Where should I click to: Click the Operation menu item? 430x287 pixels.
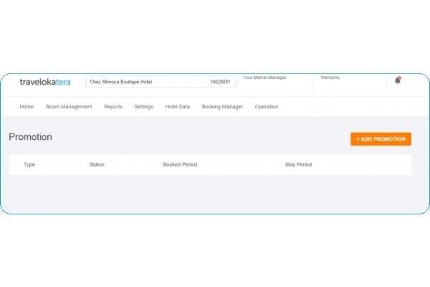point(267,107)
